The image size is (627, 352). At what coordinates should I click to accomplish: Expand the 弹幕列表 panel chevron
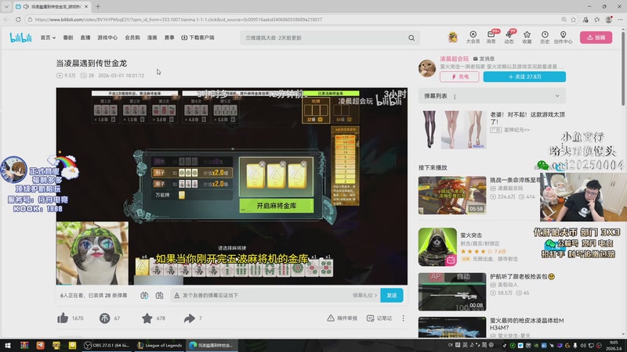[557, 95]
